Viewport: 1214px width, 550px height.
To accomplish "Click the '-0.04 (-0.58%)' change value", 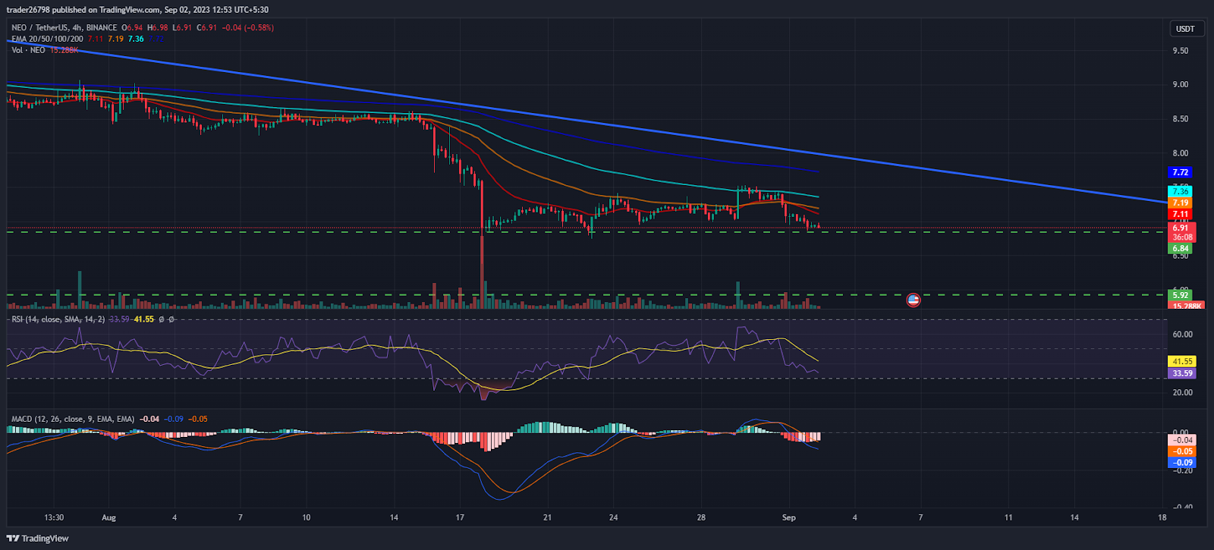I will 248,27.
